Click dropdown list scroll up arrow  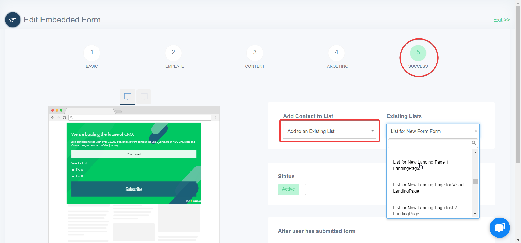click(x=475, y=153)
